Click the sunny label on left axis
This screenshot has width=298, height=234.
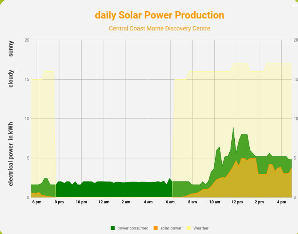[x=11, y=49]
